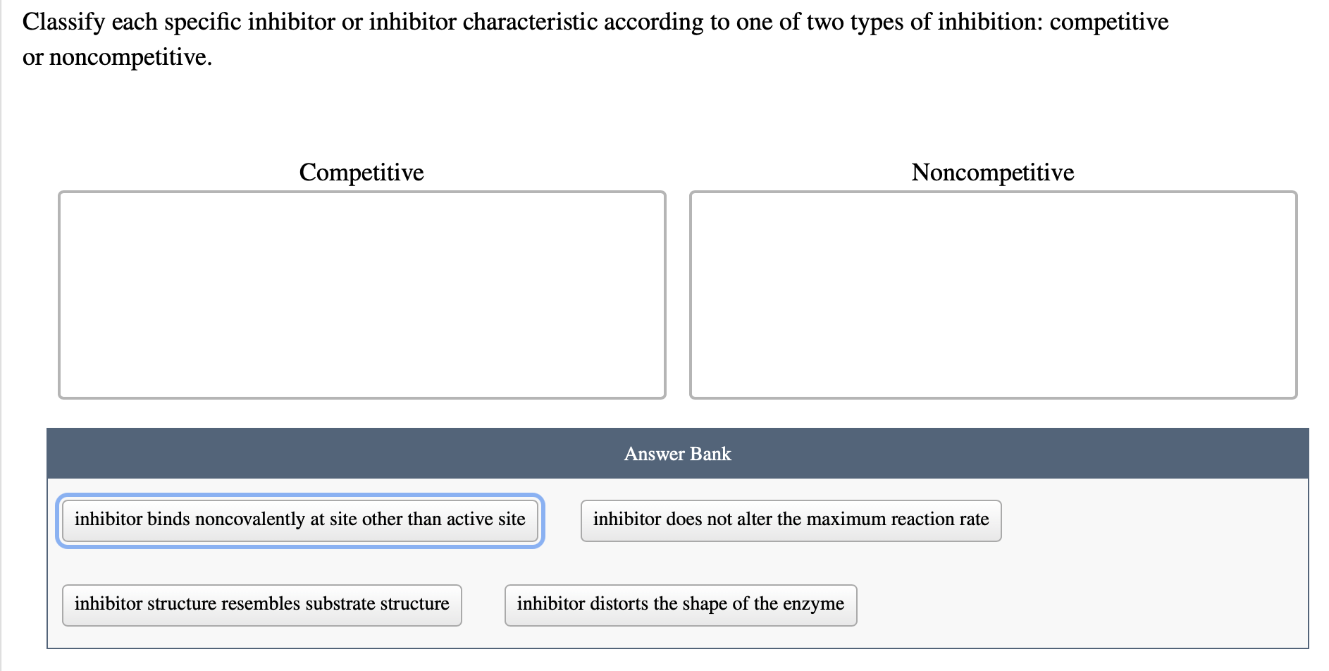Viewport: 1329px width, 671px height.
Task: Click the border of the Noncompetitive box
Action: click(x=992, y=191)
